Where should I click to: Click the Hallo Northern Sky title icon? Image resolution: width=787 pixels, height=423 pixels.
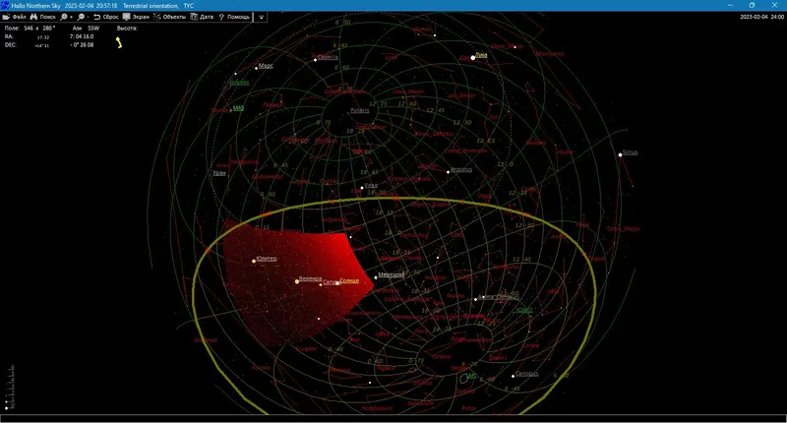(5, 6)
